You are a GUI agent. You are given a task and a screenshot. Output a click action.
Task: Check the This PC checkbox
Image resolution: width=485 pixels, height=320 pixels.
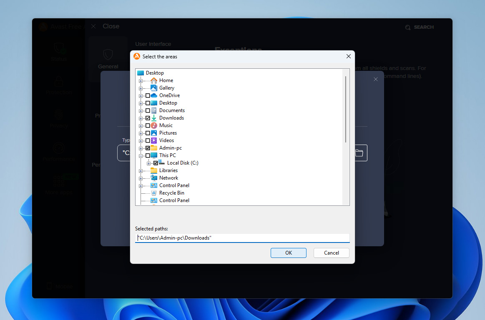pyautogui.click(x=148, y=155)
